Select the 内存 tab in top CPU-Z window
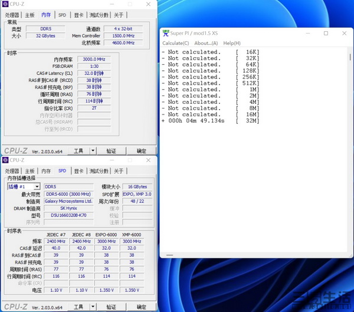This screenshot has width=354, height=312. click(46, 15)
